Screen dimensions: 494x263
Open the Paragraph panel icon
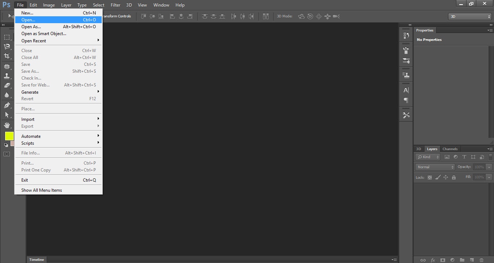406,100
